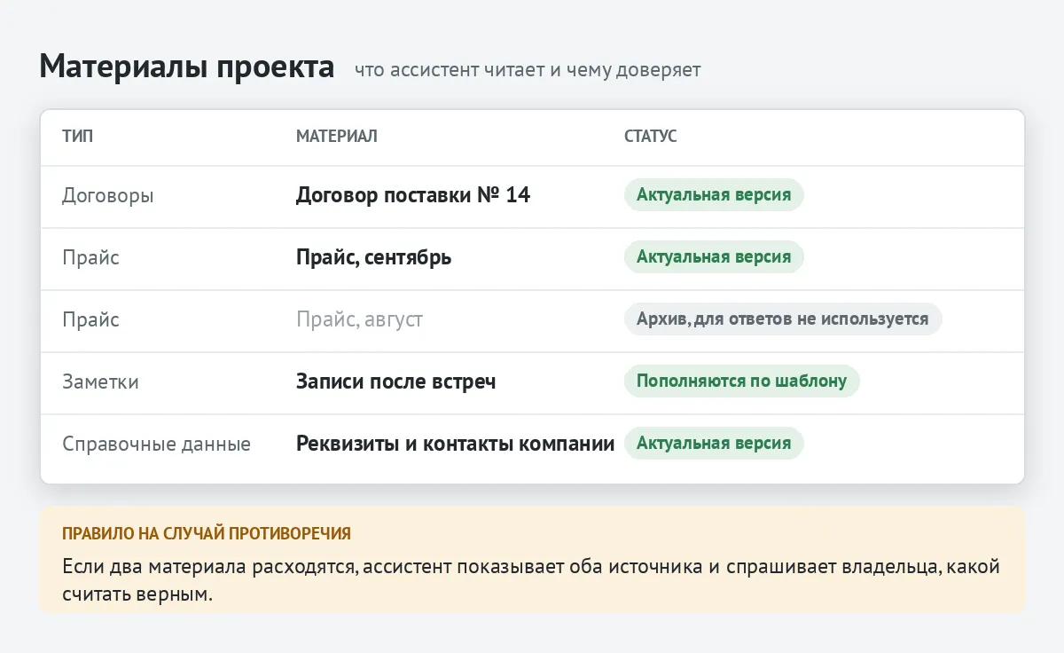The image size is (1064, 653).
Task: Click 'Архив, для ответов не используется' badge
Action: pos(783,319)
